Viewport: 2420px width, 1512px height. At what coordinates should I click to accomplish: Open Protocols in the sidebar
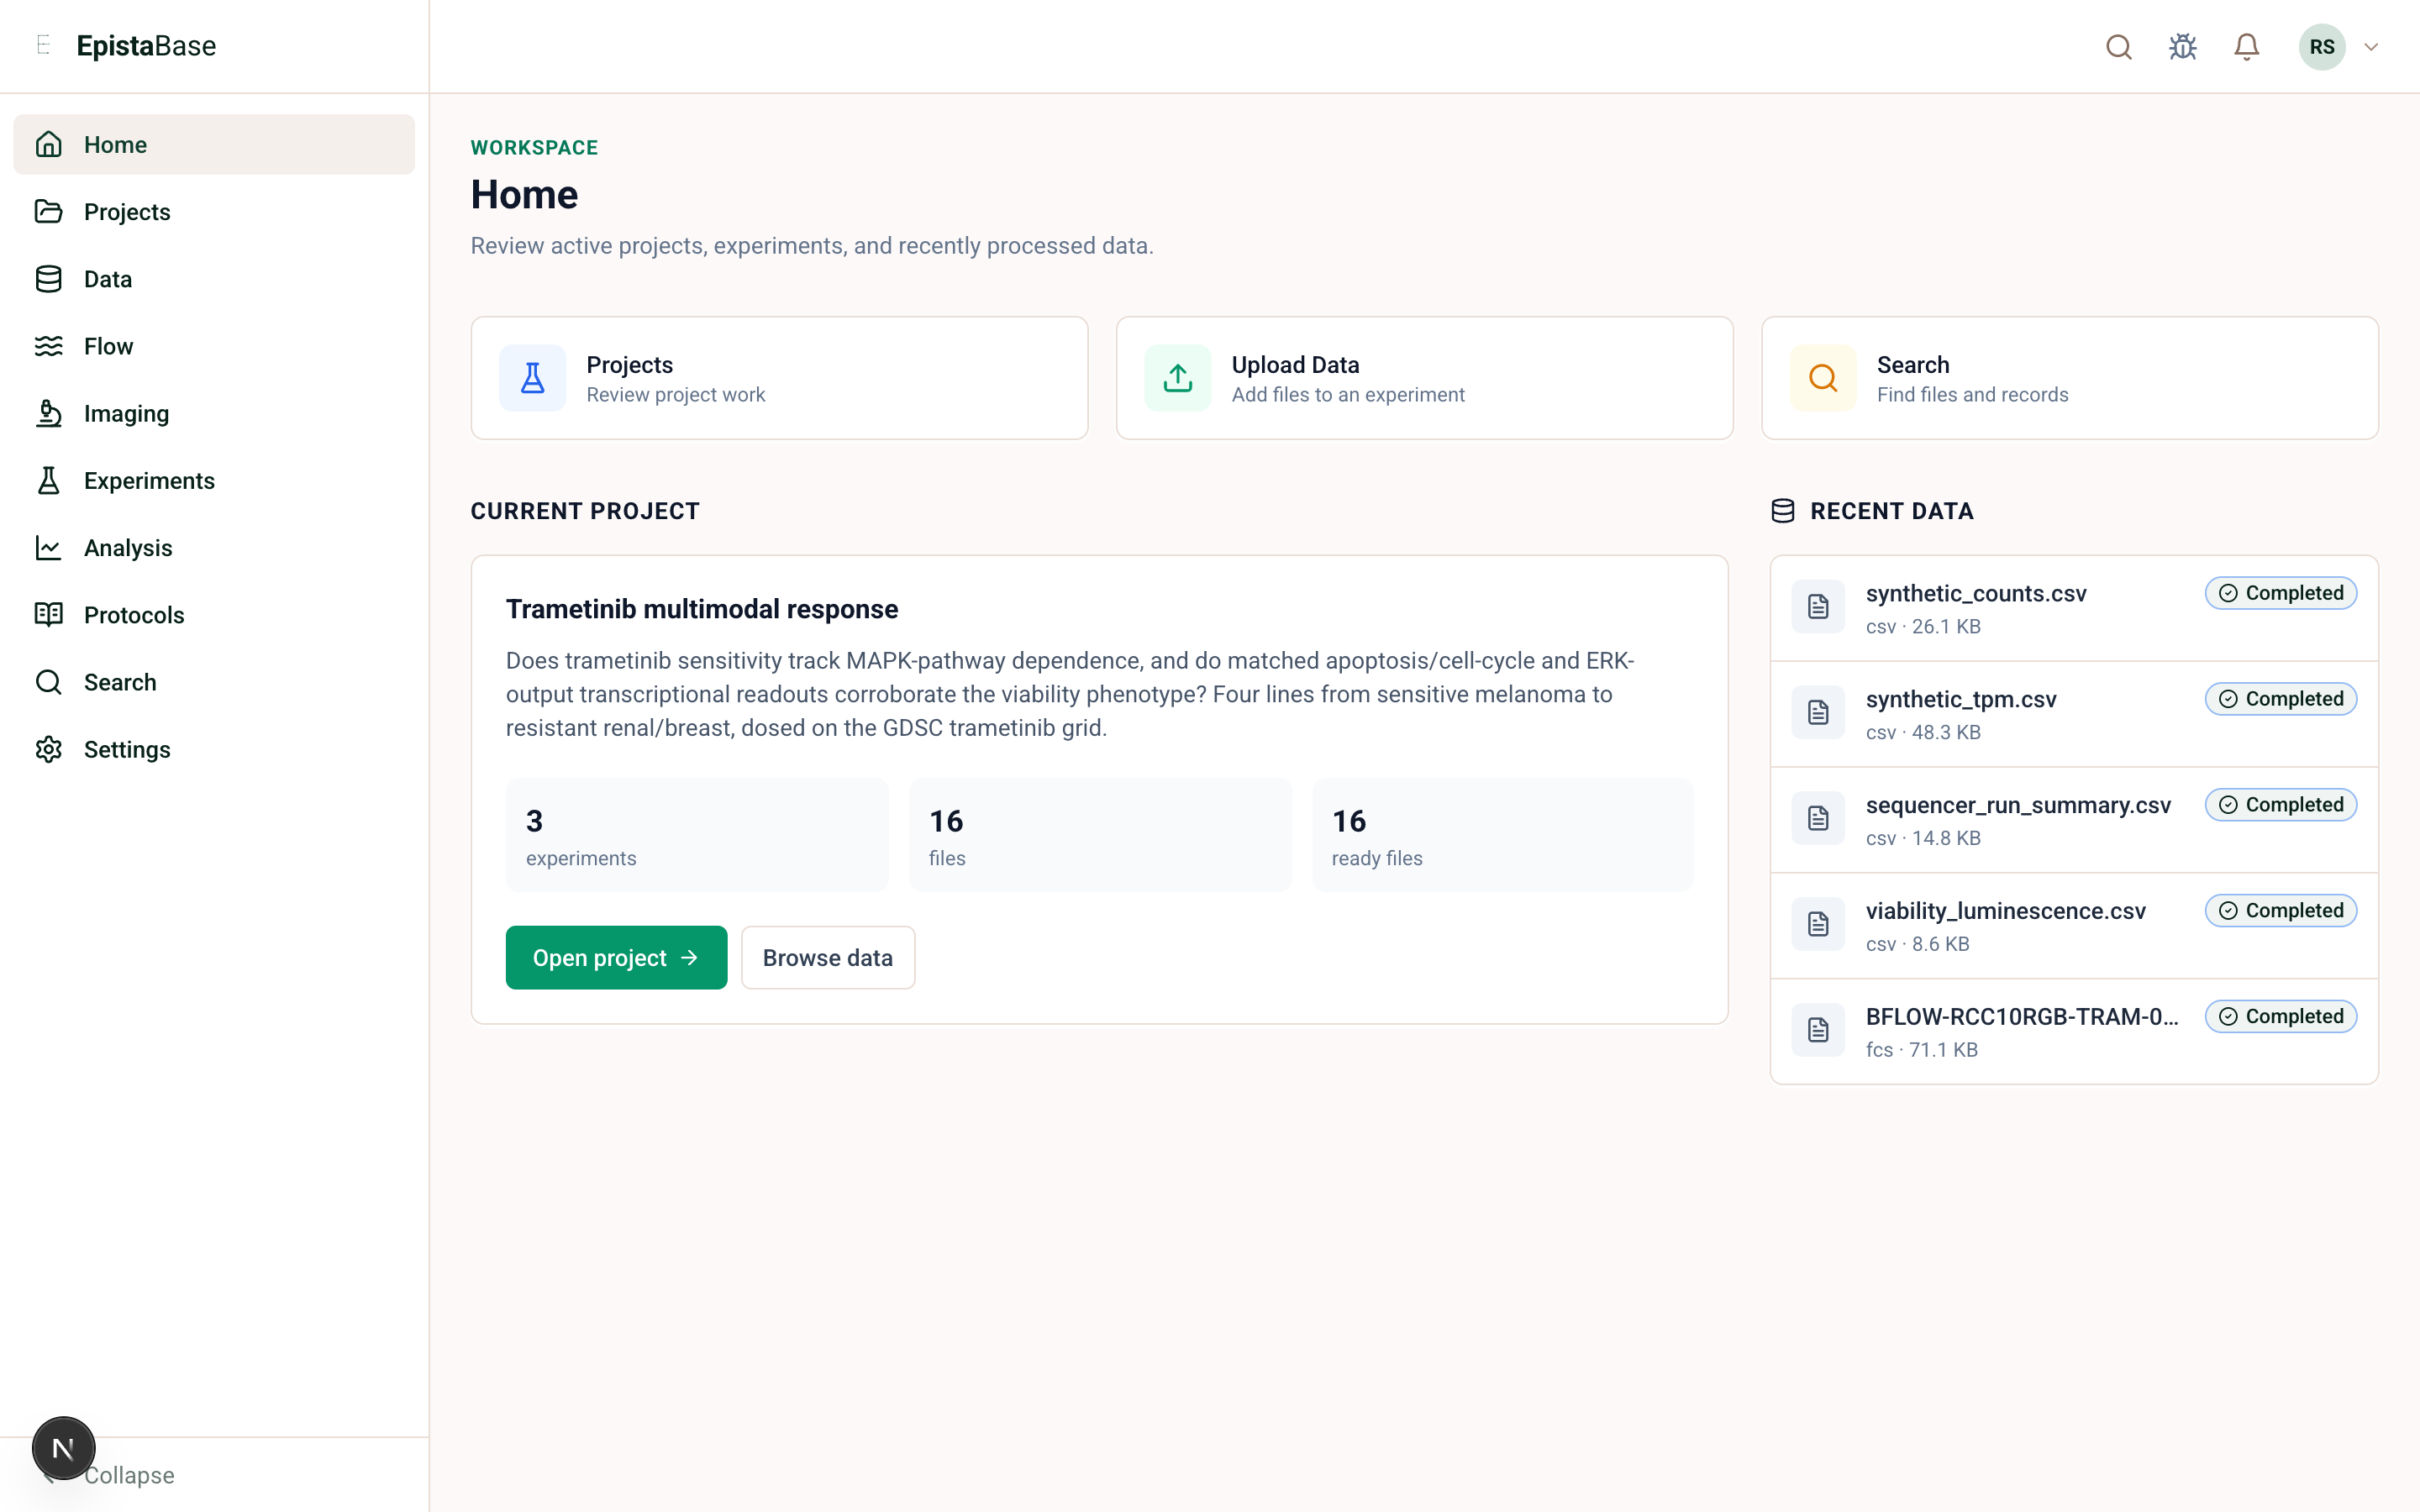[214, 615]
